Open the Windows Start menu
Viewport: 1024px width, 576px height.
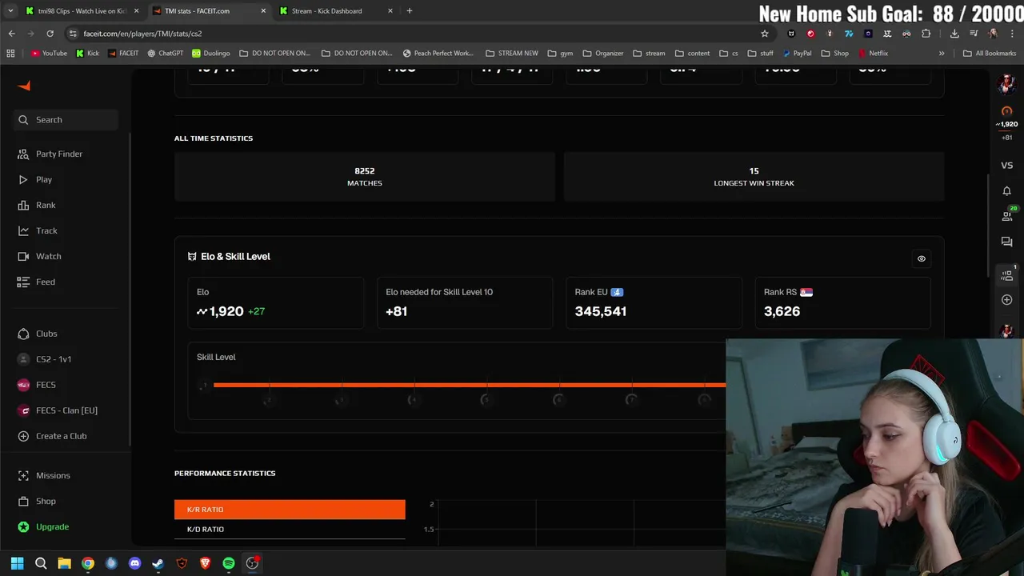tap(18, 563)
